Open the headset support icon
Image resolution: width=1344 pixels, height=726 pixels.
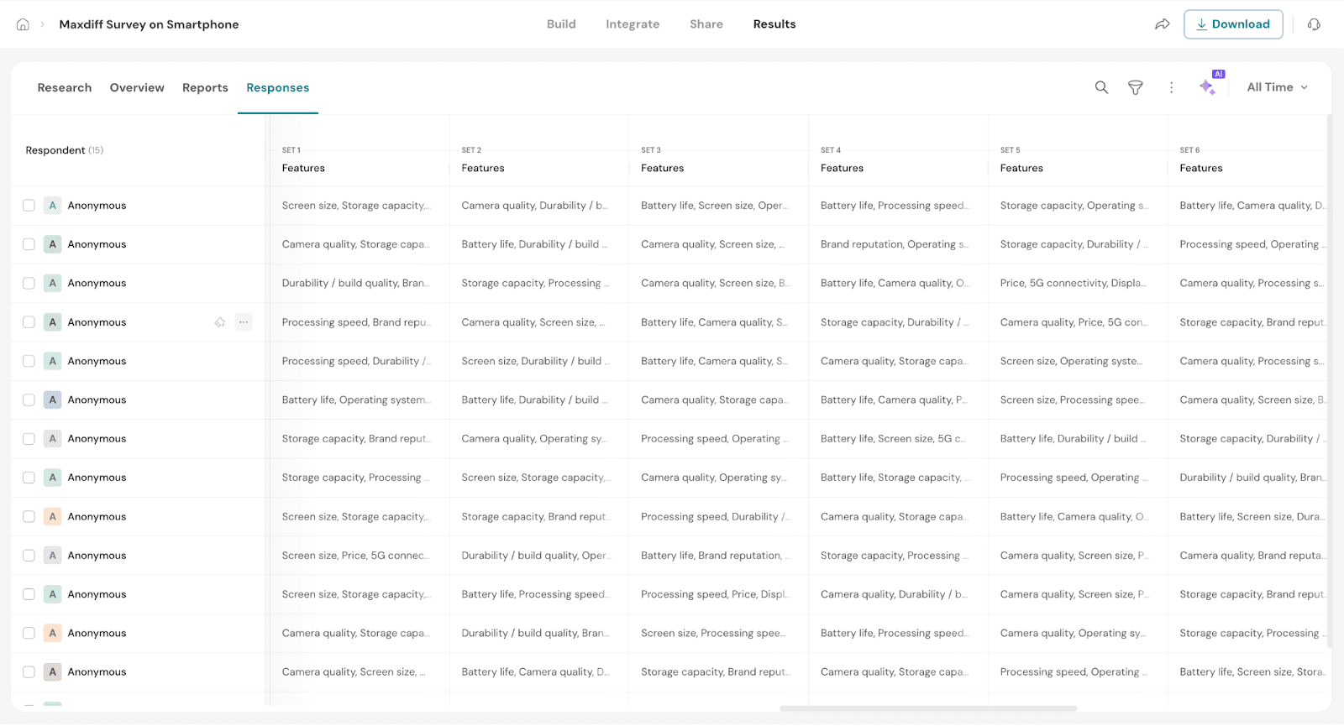pyautogui.click(x=1314, y=24)
